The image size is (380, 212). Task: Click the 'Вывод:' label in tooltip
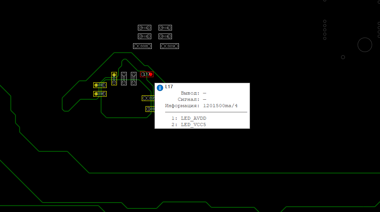pos(190,93)
